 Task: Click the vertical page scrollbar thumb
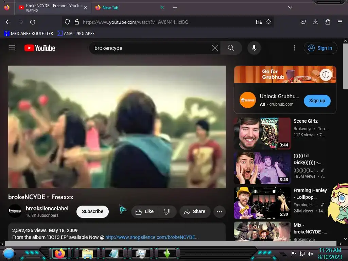point(345,67)
